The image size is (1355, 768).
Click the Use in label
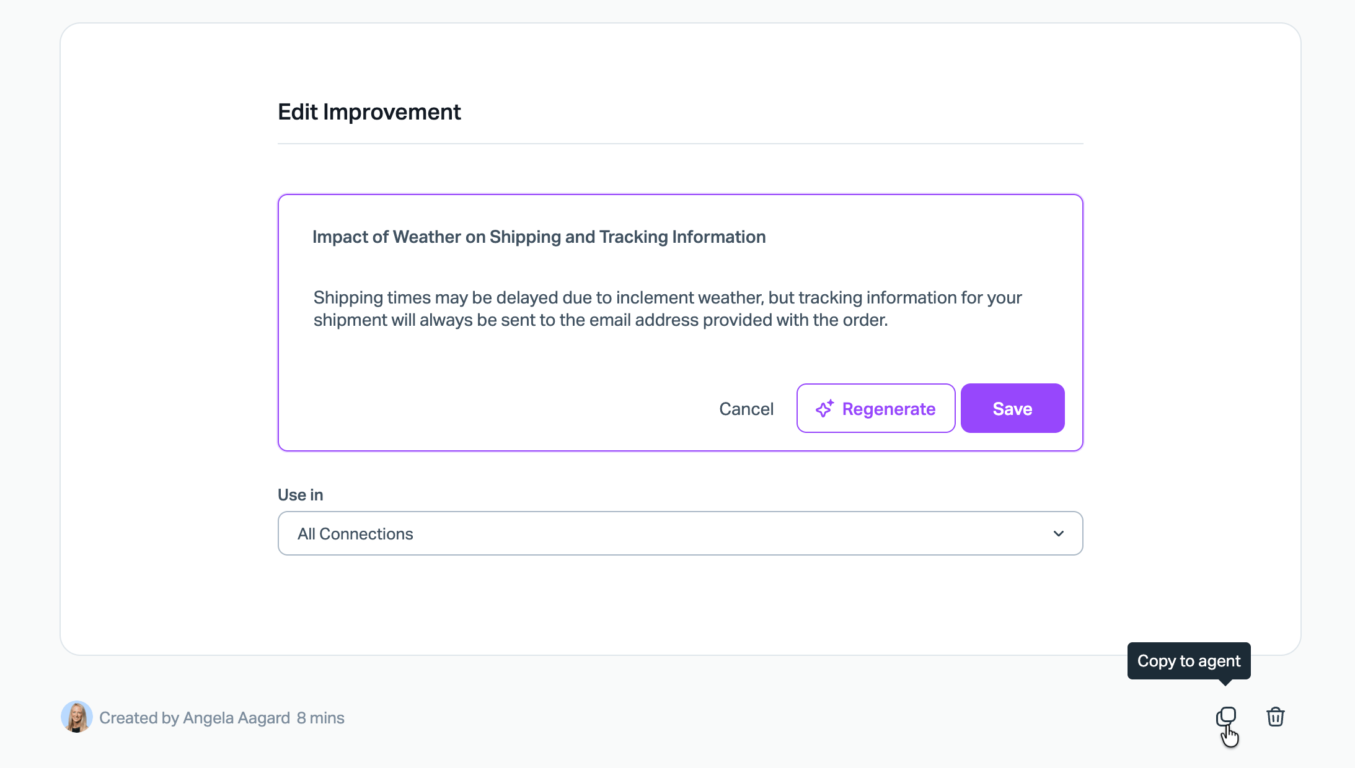[300, 495]
